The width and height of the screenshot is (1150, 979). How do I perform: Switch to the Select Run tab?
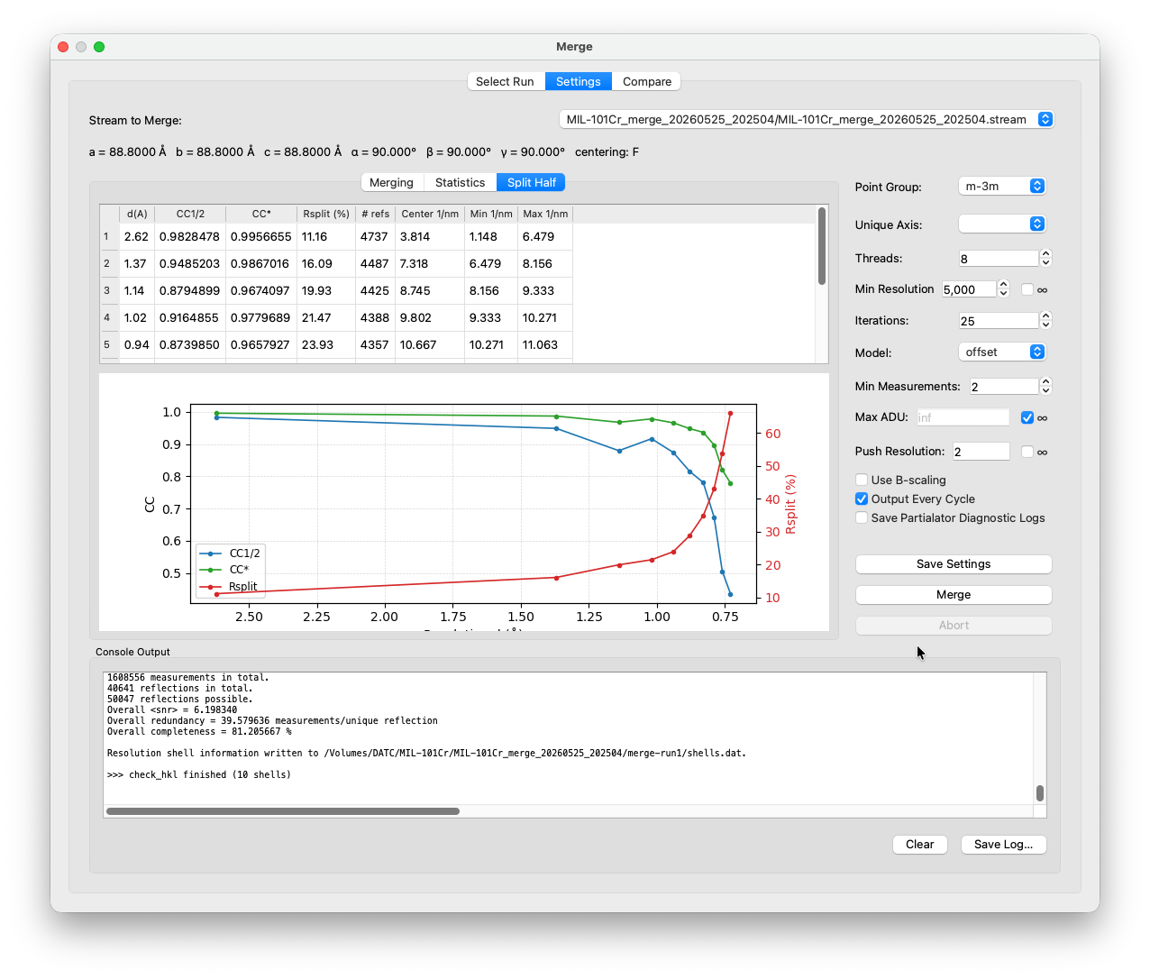tap(505, 81)
